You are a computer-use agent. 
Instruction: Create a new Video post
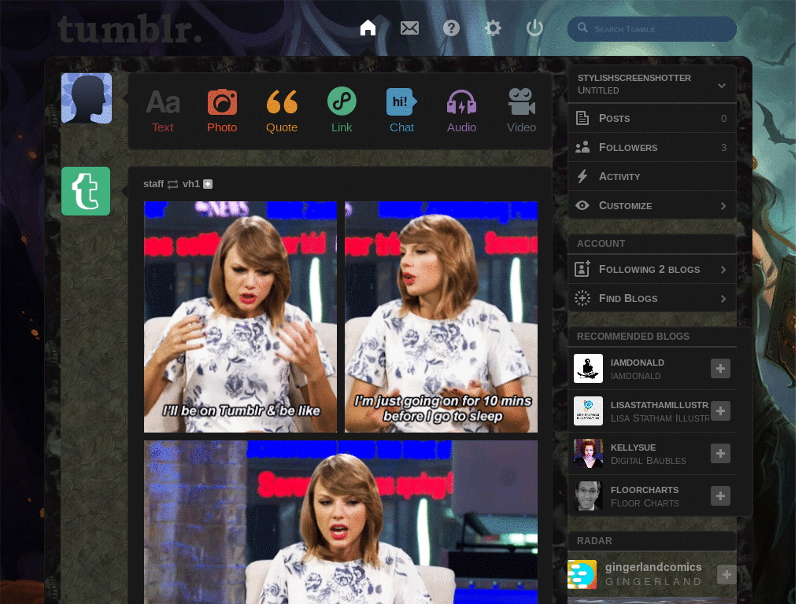521,111
